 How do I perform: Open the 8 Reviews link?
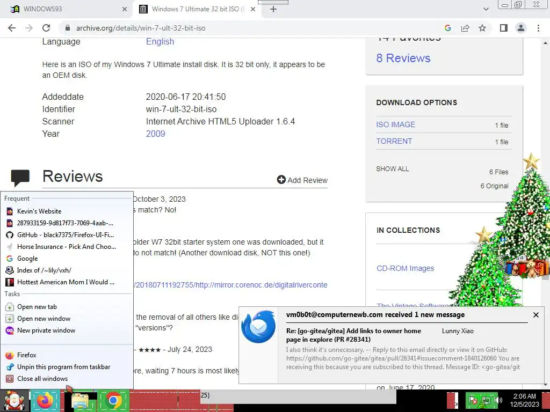pyautogui.click(x=403, y=58)
